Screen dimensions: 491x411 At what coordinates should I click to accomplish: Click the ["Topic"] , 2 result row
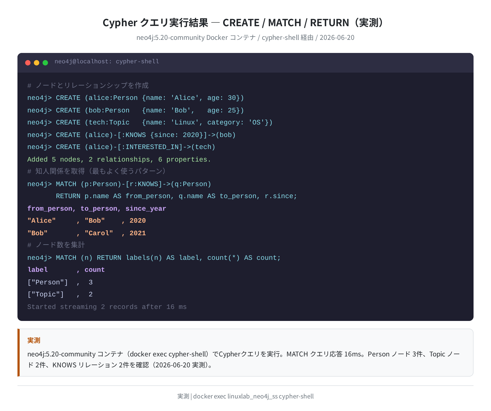tap(60, 294)
